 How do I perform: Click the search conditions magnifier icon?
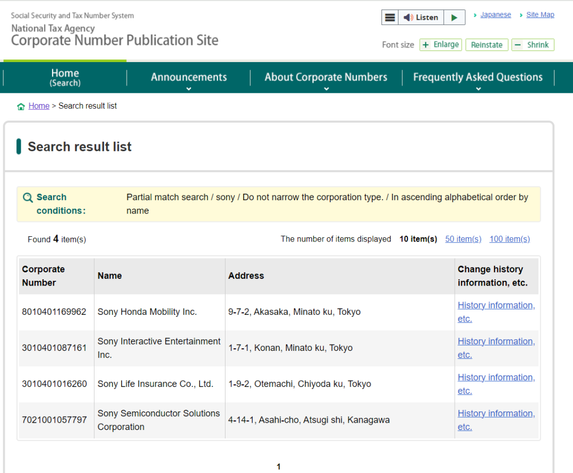(x=28, y=198)
